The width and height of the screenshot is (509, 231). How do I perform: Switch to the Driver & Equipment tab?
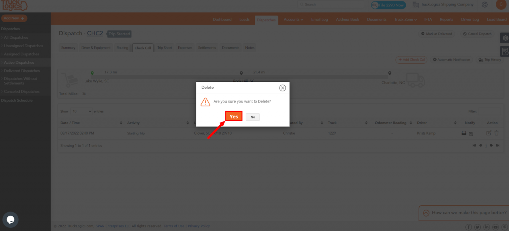pos(96,48)
